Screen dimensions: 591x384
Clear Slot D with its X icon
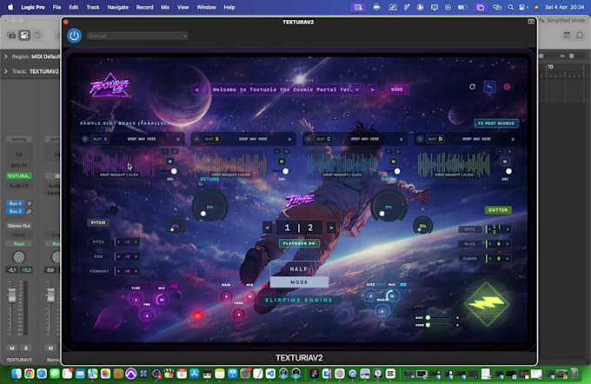(513, 139)
